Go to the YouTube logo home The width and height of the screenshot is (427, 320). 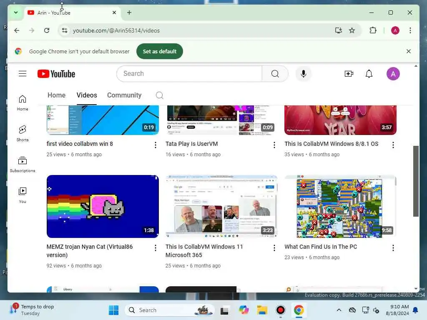[56, 74]
